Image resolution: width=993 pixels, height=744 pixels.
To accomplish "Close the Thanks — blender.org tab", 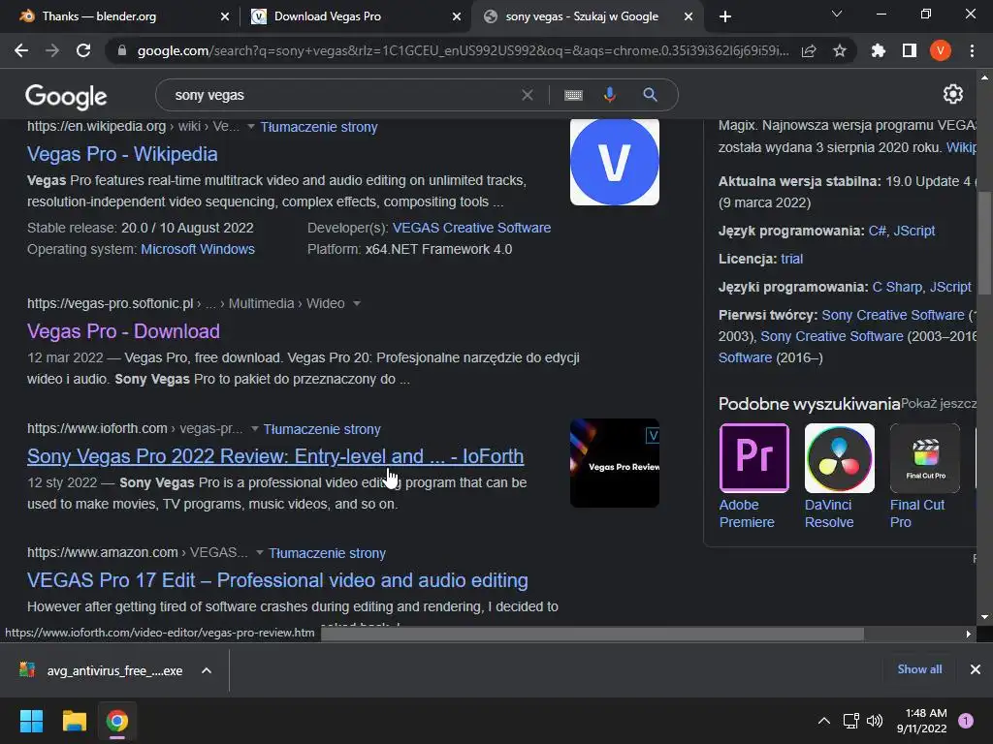I will point(225,17).
